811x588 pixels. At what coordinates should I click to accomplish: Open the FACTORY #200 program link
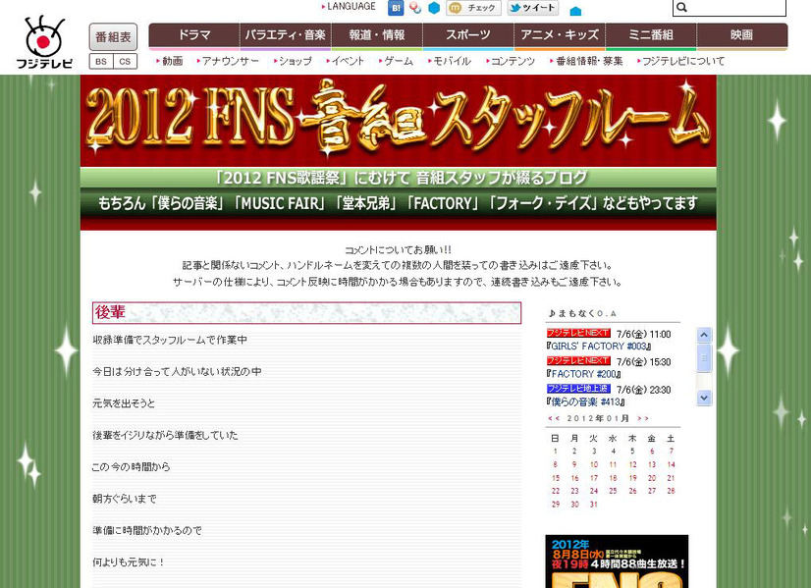tap(583, 374)
